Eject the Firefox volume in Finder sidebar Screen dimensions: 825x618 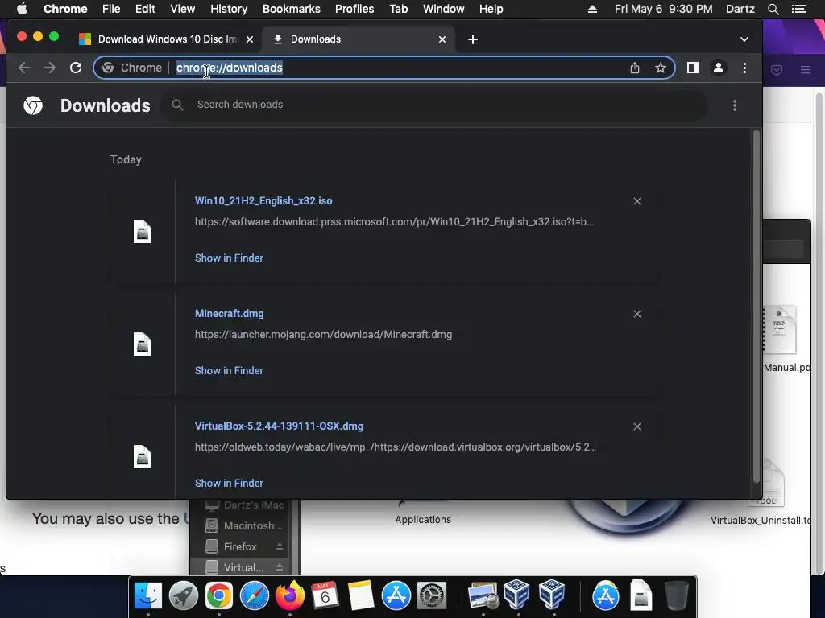[x=280, y=547]
